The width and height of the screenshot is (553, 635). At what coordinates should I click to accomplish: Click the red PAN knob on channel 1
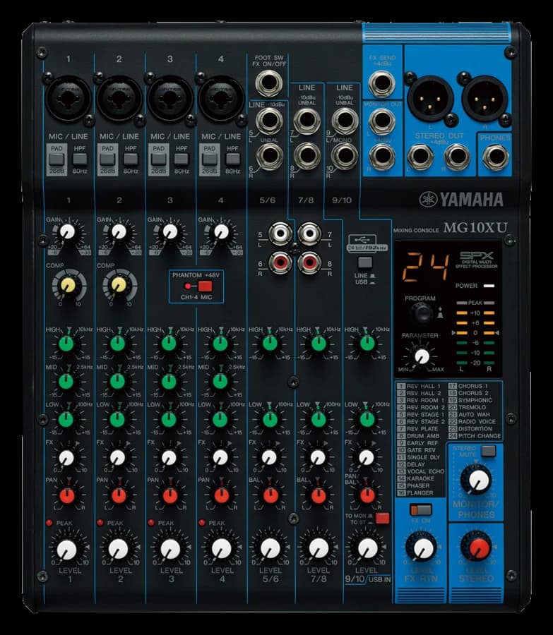pos(67,496)
